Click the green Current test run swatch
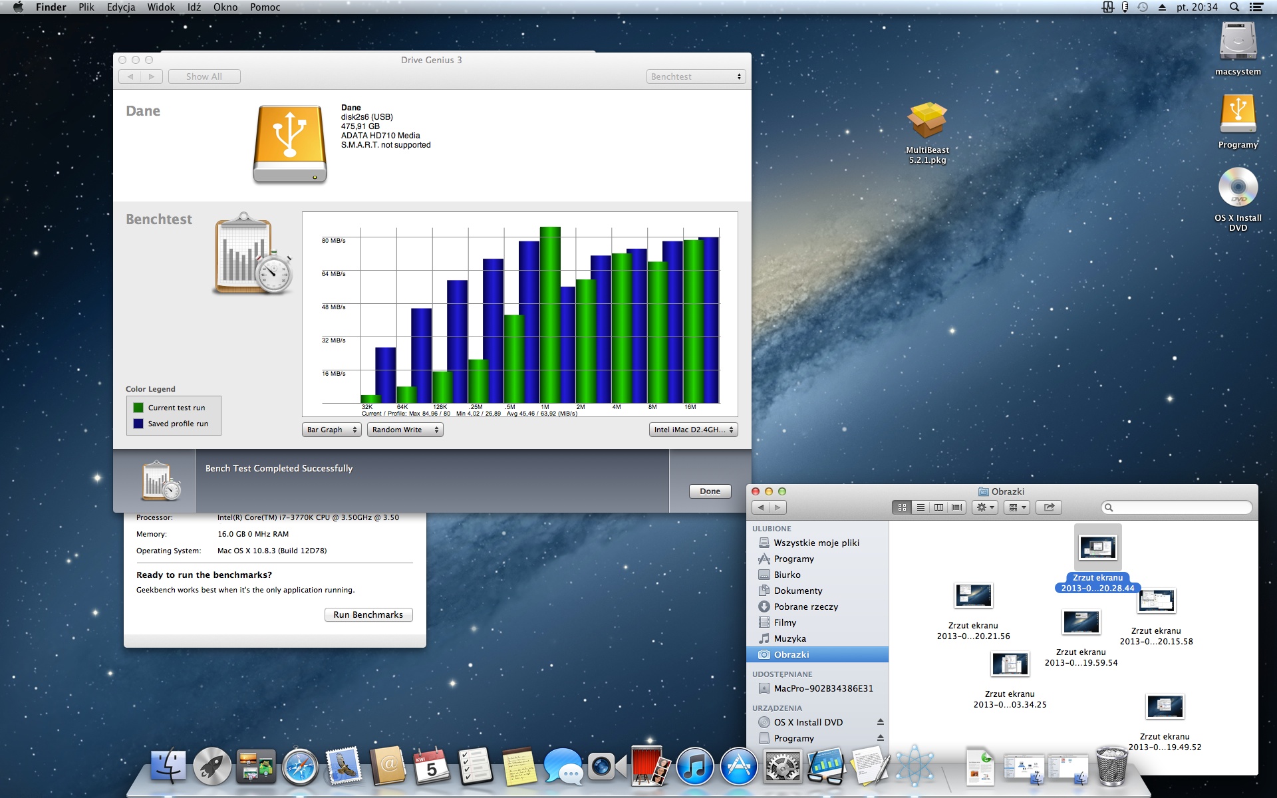The height and width of the screenshot is (798, 1277). pos(138,408)
